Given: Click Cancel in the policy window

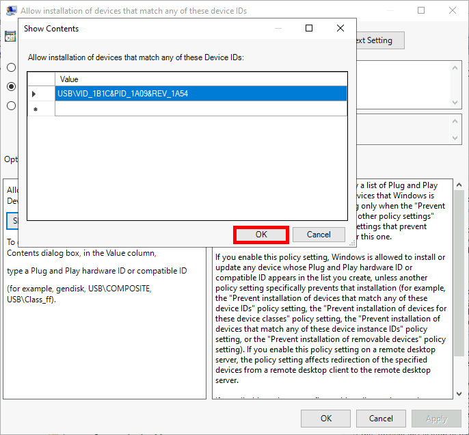Looking at the screenshot, I should coord(381,419).
